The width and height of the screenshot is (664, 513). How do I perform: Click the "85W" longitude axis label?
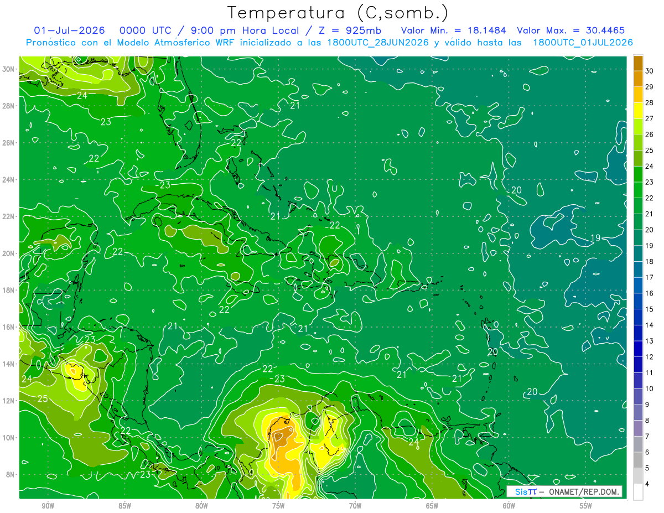(125, 506)
